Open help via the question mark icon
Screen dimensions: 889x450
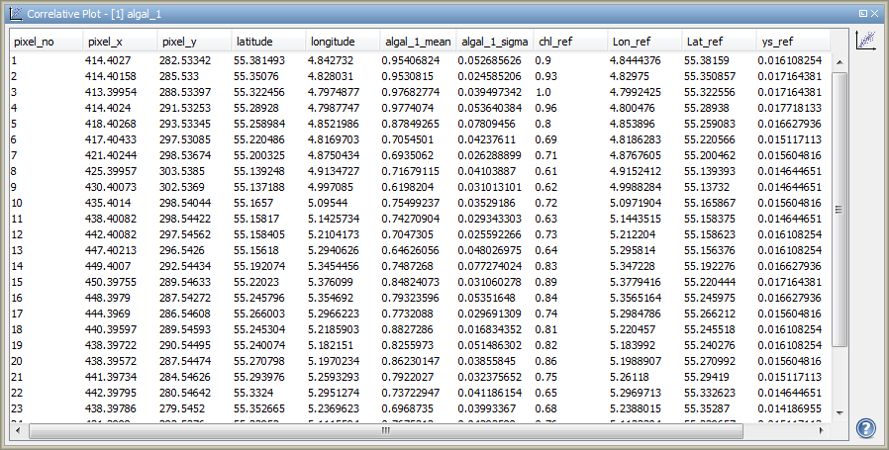pyautogui.click(x=865, y=428)
